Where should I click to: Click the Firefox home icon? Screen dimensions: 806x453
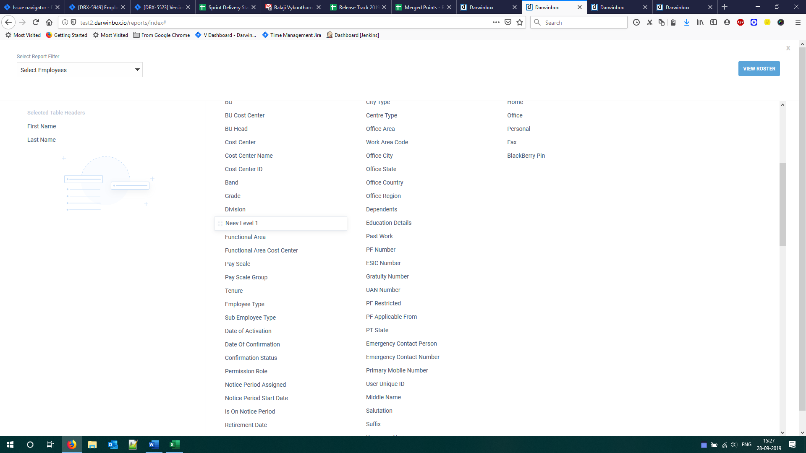click(x=49, y=23)
